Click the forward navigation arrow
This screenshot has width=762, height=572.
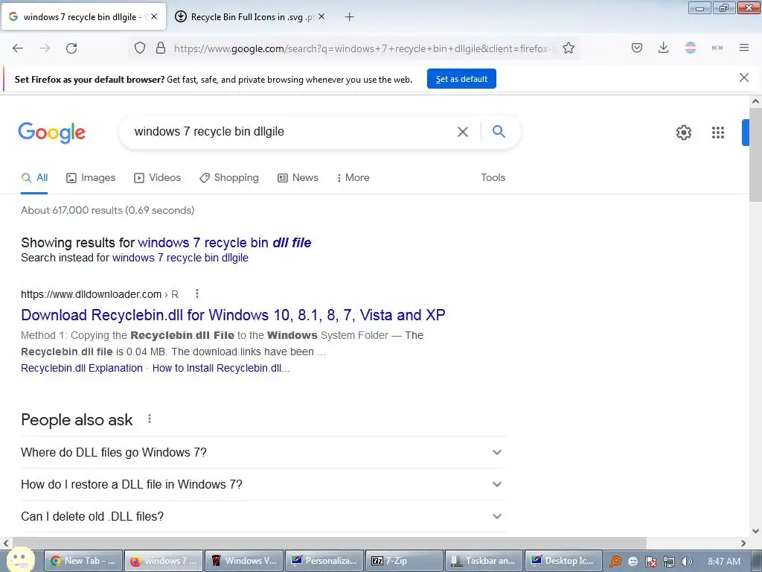pyautogui.click(x=45, y=48)
